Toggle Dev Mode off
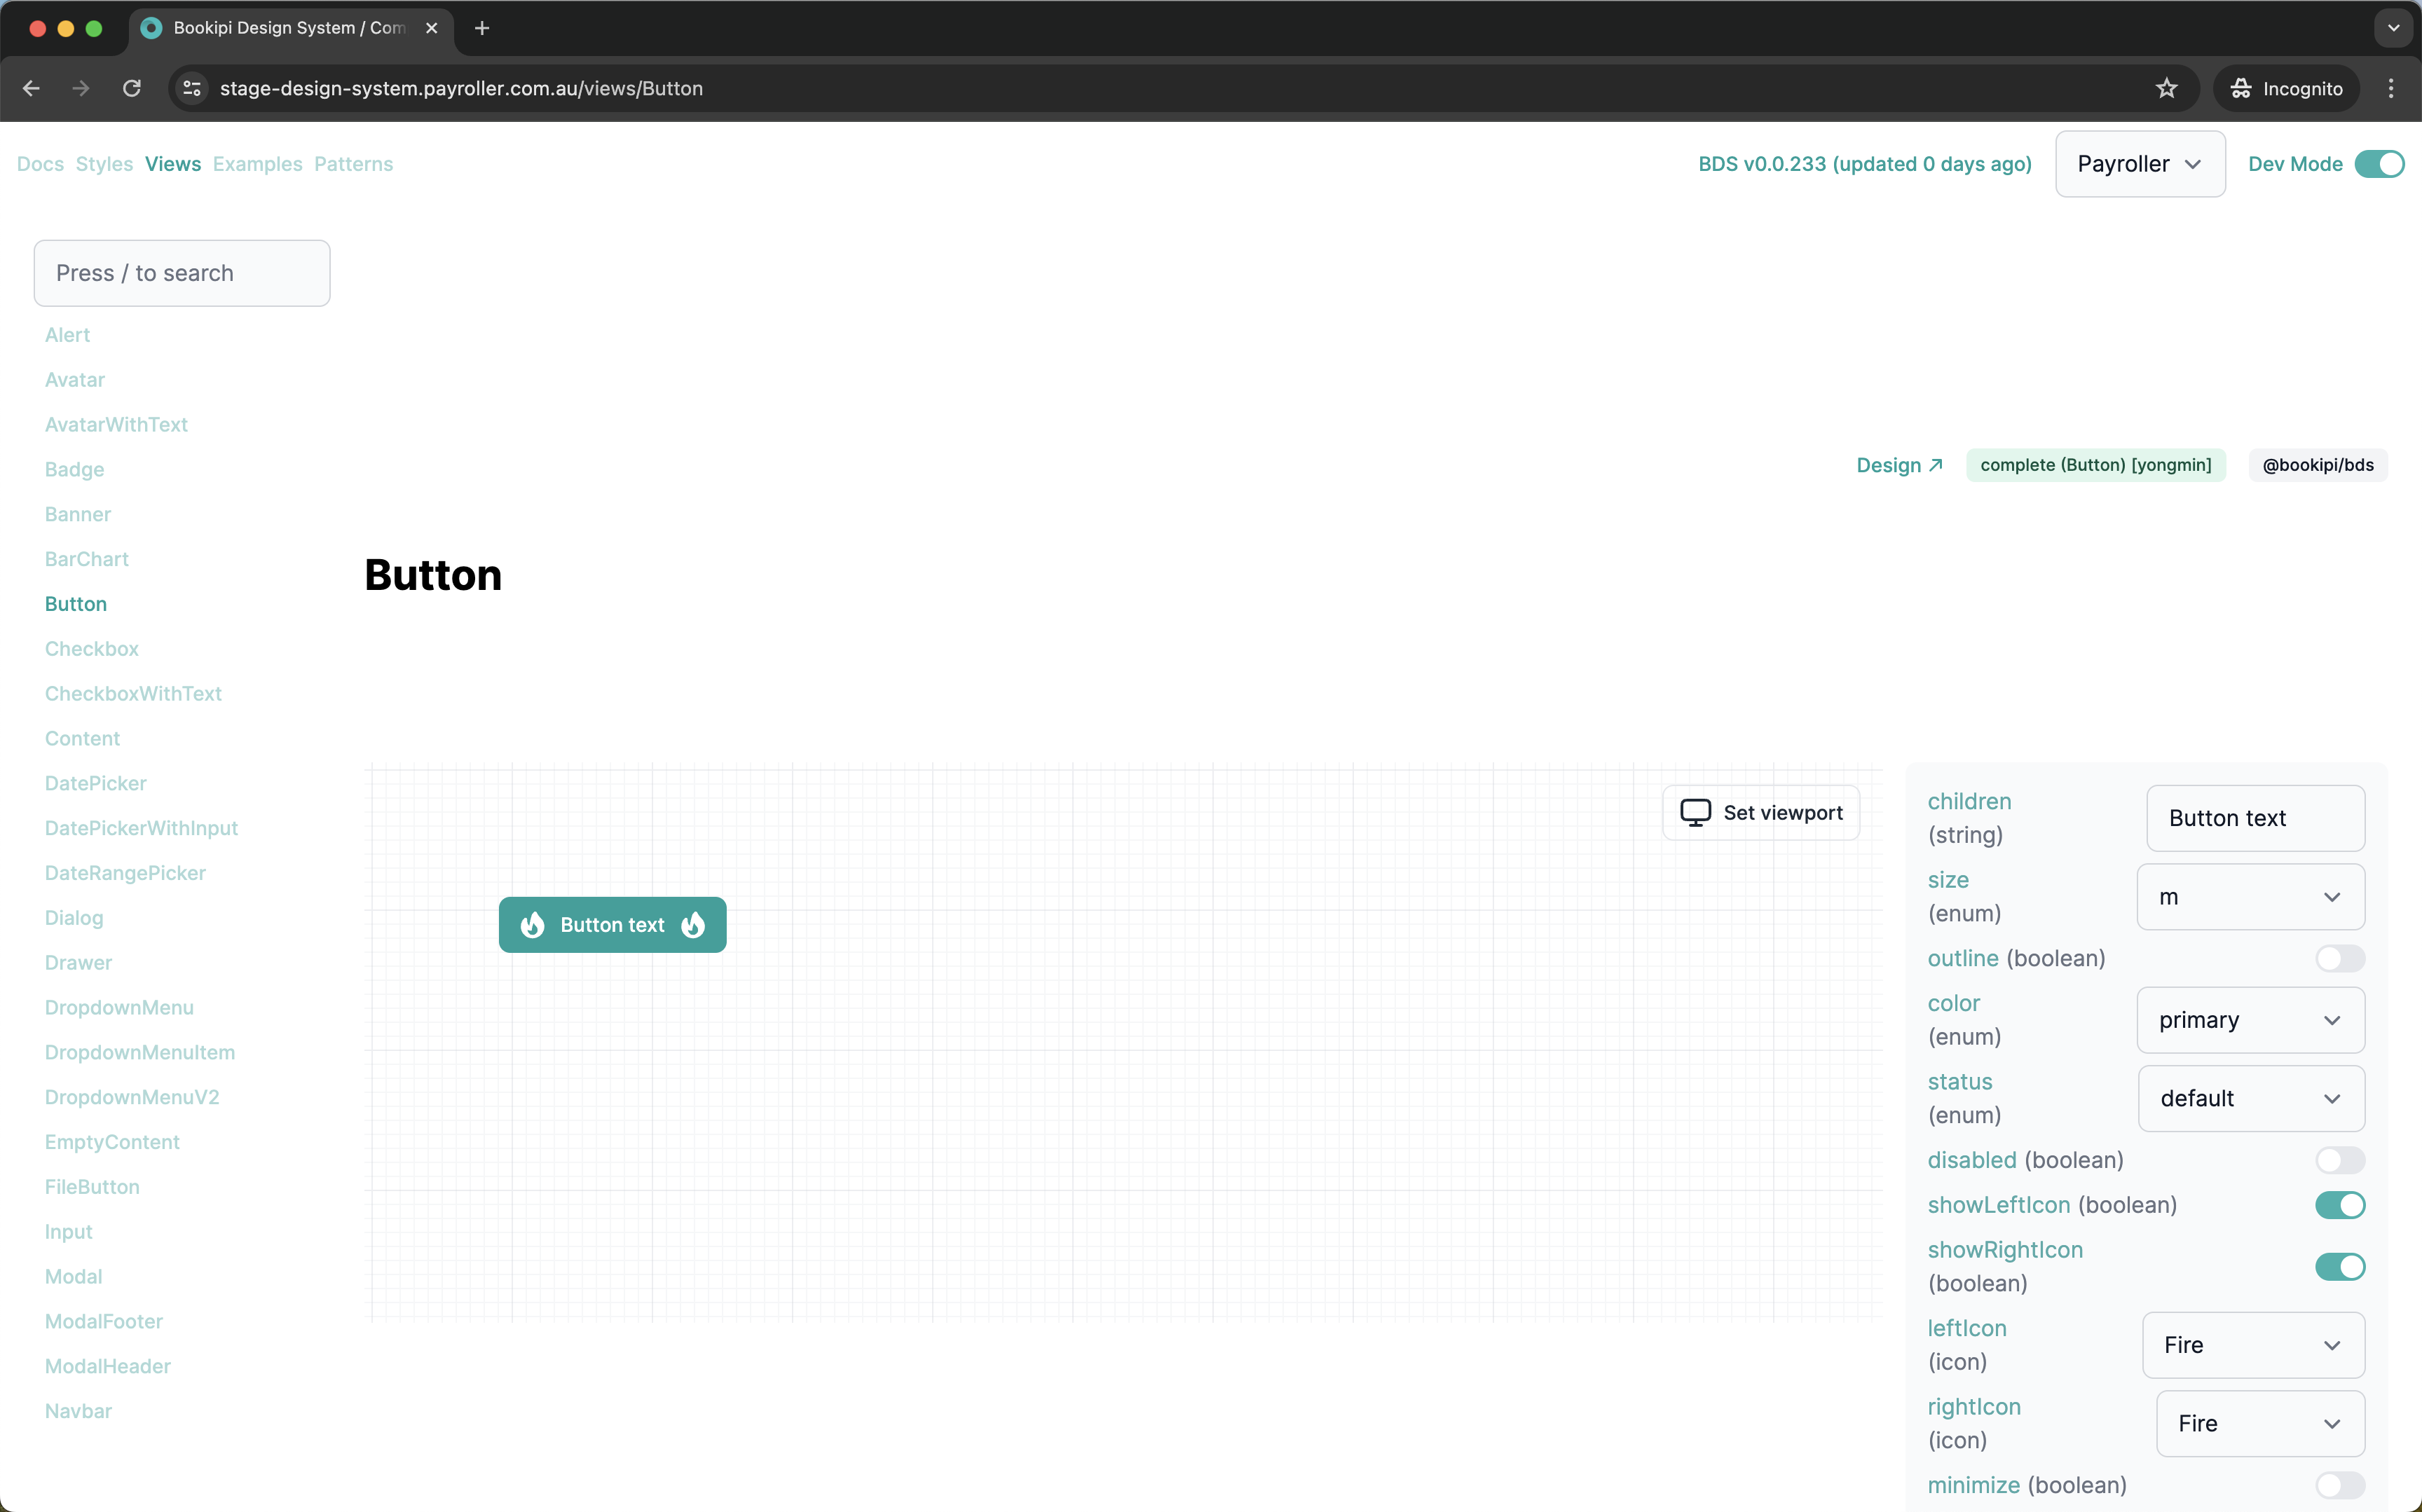2422x1512 pixels. point(2381,163)
